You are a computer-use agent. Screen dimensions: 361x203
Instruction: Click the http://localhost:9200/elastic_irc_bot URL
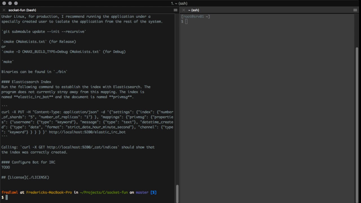point(87,132)
